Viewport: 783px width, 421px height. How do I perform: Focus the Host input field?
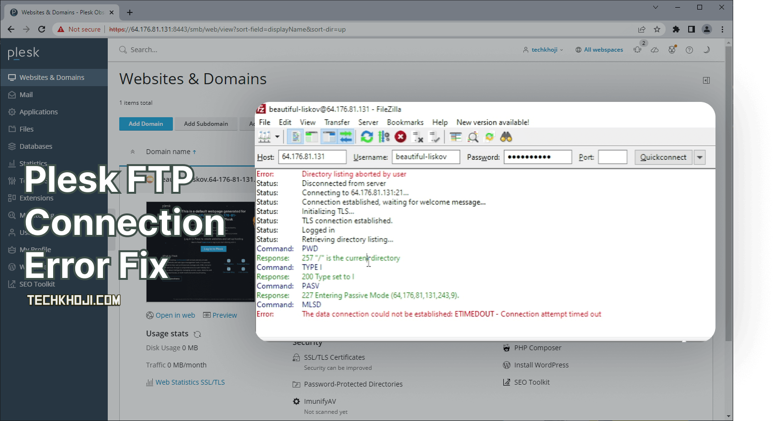[312, 157]
